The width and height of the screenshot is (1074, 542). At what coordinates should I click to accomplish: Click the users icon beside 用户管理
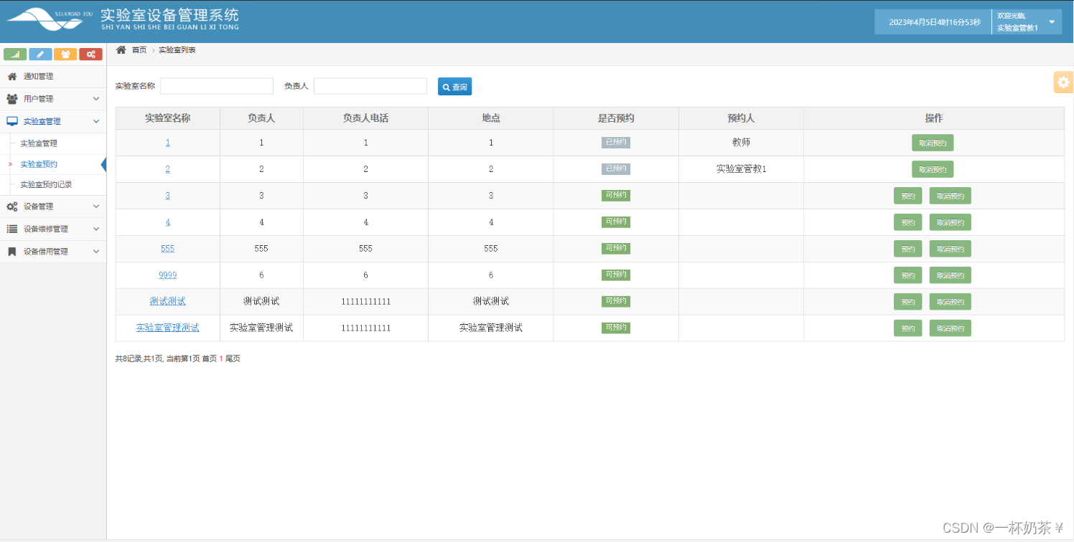[x=12, y=99]
